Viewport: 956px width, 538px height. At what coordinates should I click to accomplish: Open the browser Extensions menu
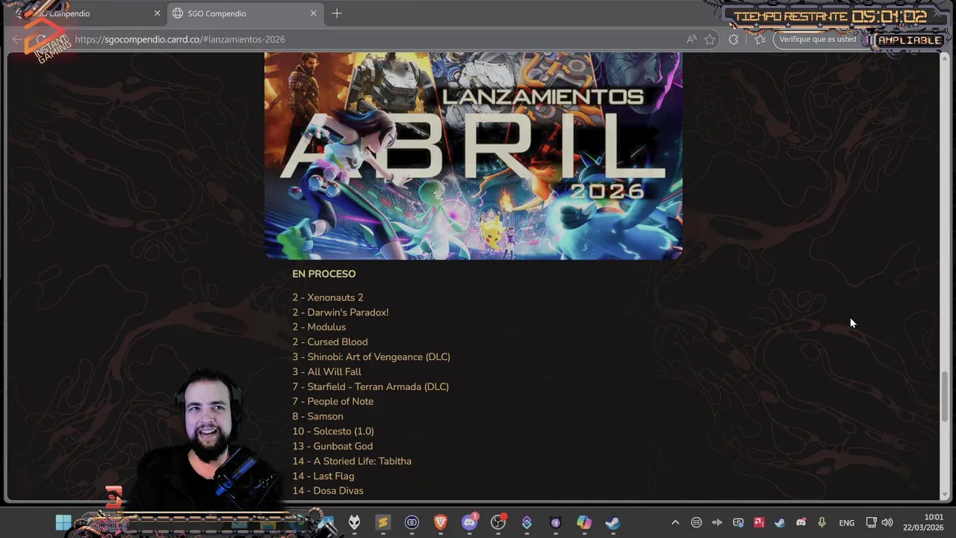733,40
